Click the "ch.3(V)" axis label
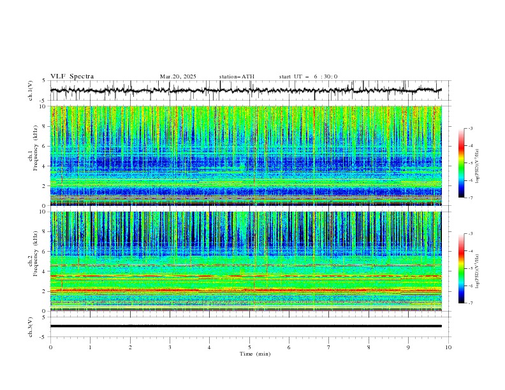This screenshot has height=390, width=505. [x=31, y=327]
